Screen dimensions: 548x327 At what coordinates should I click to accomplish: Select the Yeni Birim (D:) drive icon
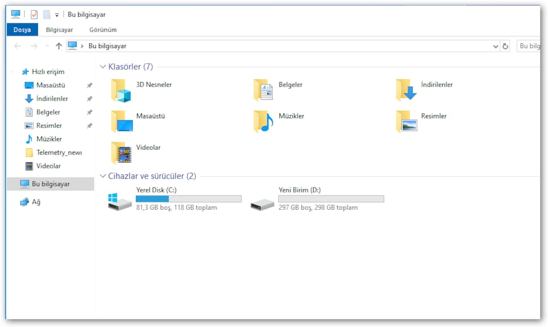[x=262, y=204]
